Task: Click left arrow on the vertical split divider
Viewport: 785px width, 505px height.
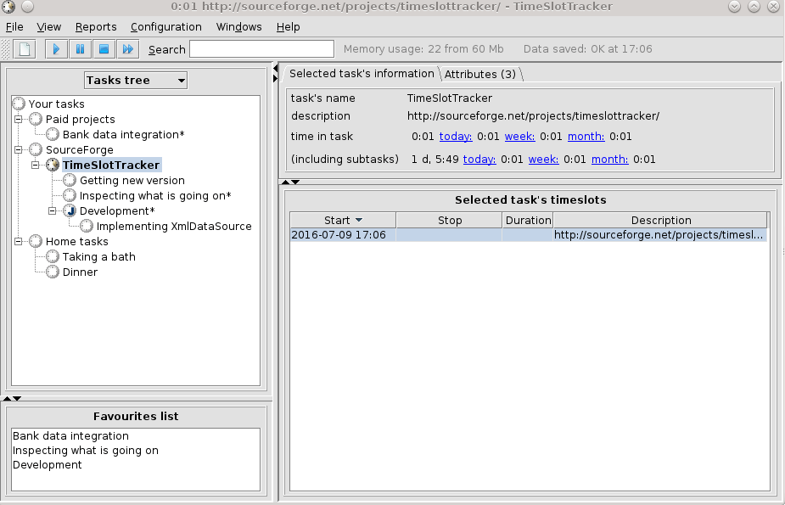Action: [x=275, y=68]
